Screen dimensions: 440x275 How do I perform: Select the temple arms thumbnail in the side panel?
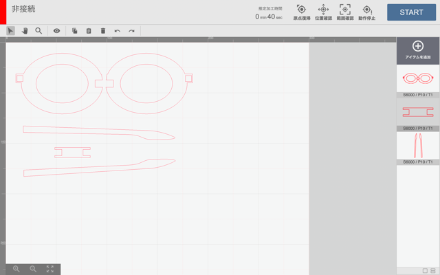click(x=418, y=145)
